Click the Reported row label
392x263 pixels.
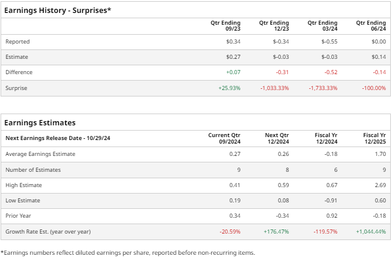tap(18, 42)
